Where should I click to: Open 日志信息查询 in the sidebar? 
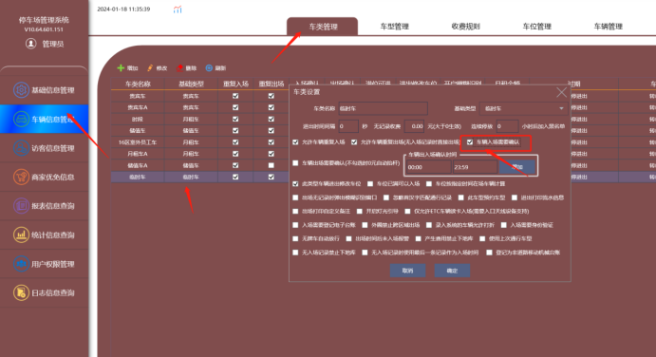pos(44,292)
